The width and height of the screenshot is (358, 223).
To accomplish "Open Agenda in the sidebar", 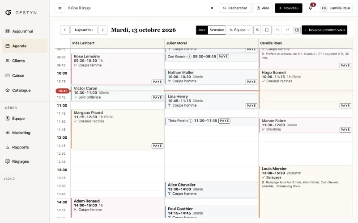I will point(25,46).
